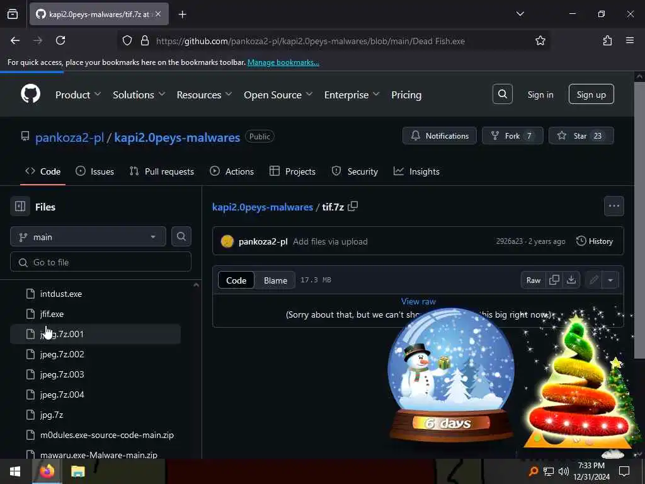The width and height of the screenshot is (645, 484).
Task: Click the GitHub logo in page header
Action: pos(30,95)
